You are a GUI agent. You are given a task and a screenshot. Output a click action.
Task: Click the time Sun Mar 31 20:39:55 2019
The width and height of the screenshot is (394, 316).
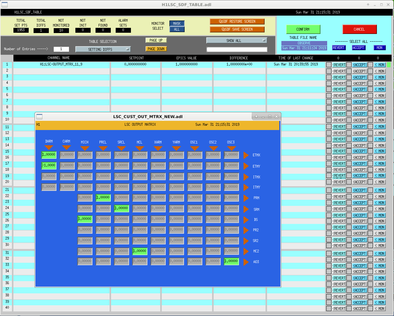coord(296,65)
